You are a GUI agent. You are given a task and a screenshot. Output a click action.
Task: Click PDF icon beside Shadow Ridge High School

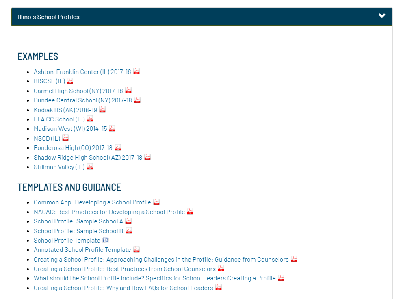pos(147,157)
